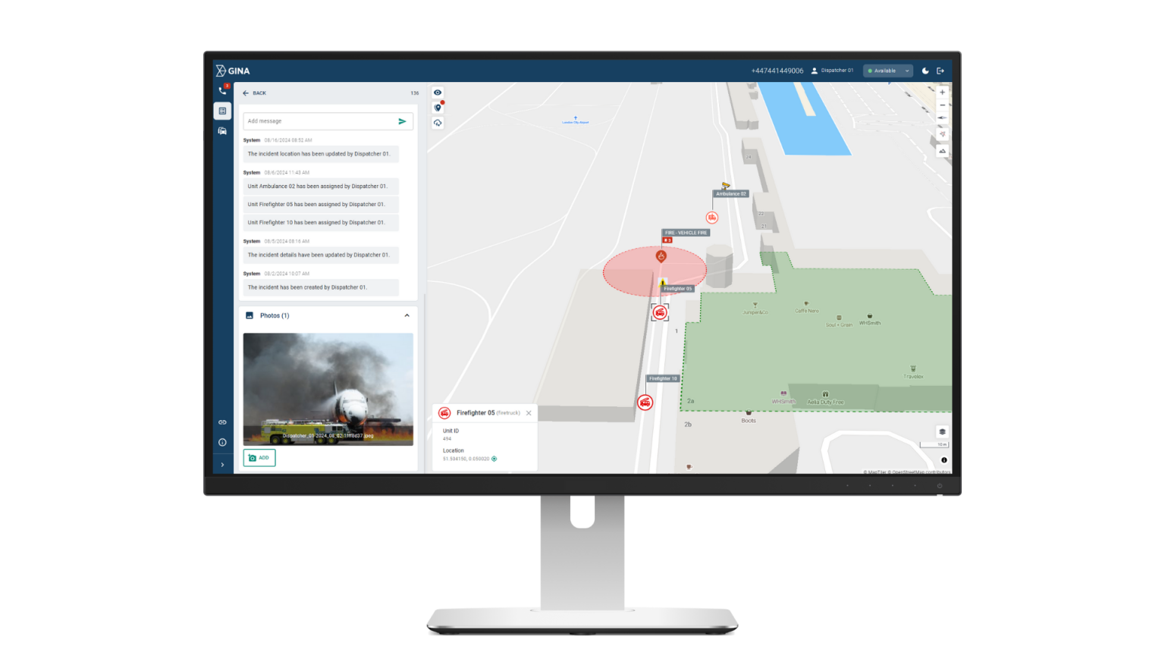Switch to the incident board tab in sidebar
Image resolution: width=1165 pixels, height=655 pixels.
(x=222, y=111)
